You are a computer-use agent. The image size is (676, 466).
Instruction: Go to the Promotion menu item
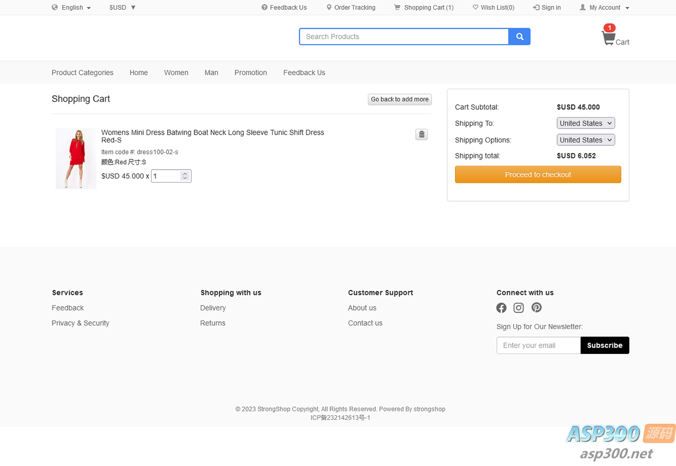(251, 73)
